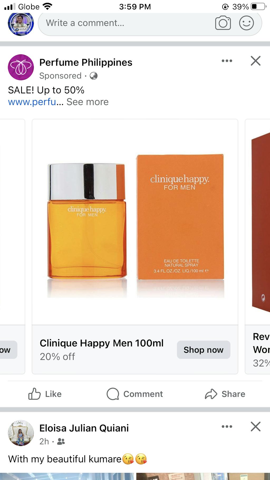Tap the Clinique Happy Men 100ml title
This screenshot has height=480, width=270.
coord(102,343)
